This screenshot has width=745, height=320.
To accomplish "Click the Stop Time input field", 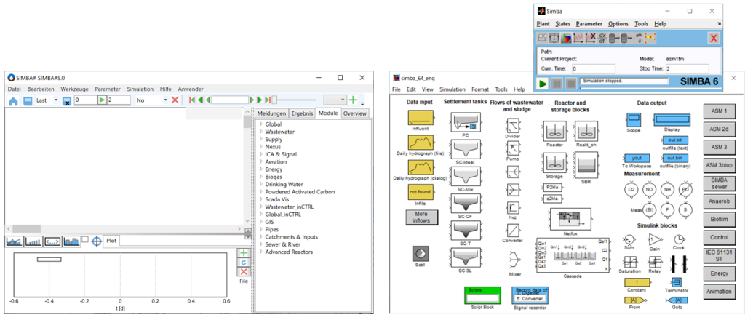I will (690, 68).
